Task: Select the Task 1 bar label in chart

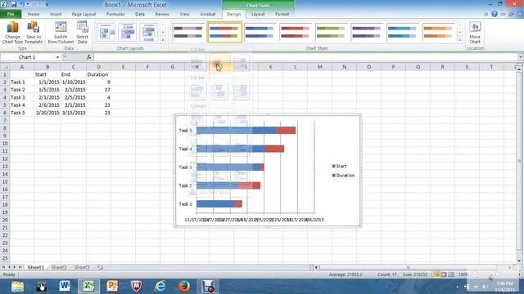Action: click(x=186, y=203)
